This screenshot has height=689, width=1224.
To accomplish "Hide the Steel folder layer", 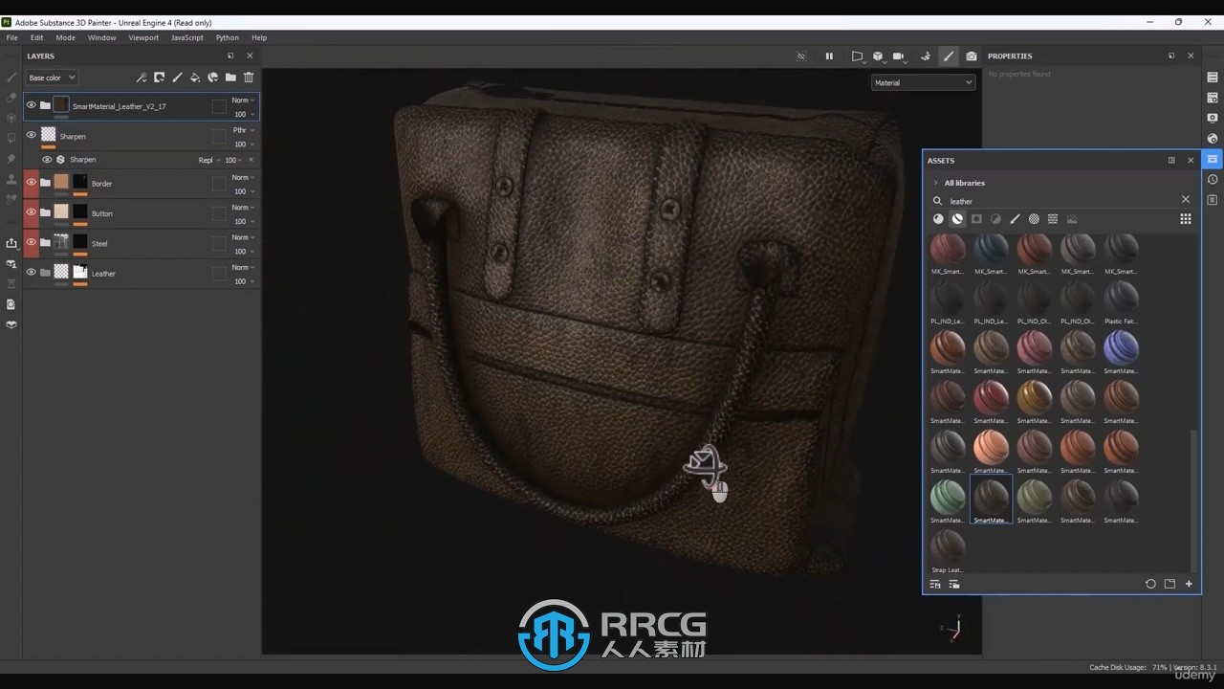I will tap(31, 242).
